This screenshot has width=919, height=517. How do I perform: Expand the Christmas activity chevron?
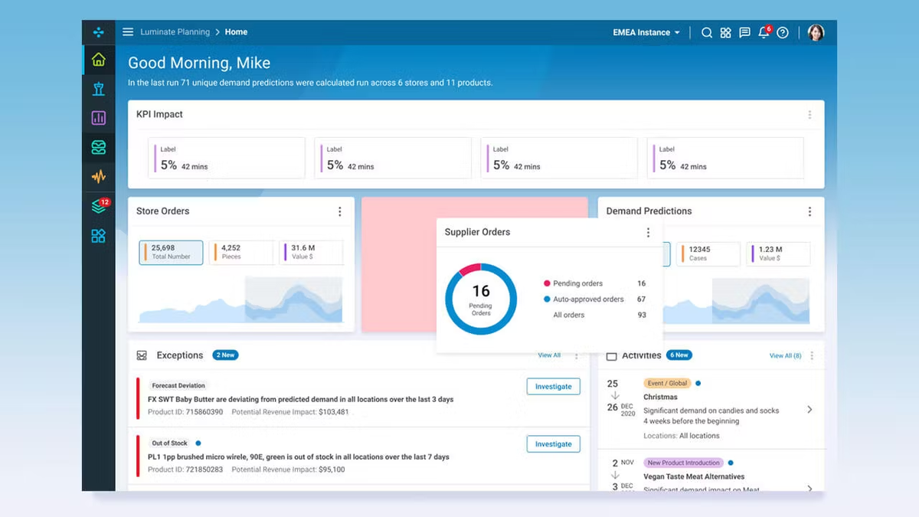pos(809,410)
